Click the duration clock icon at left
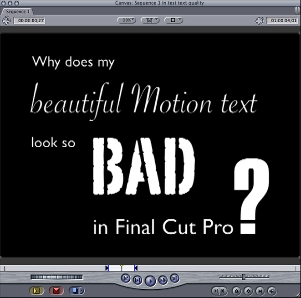 click(6, 21)
